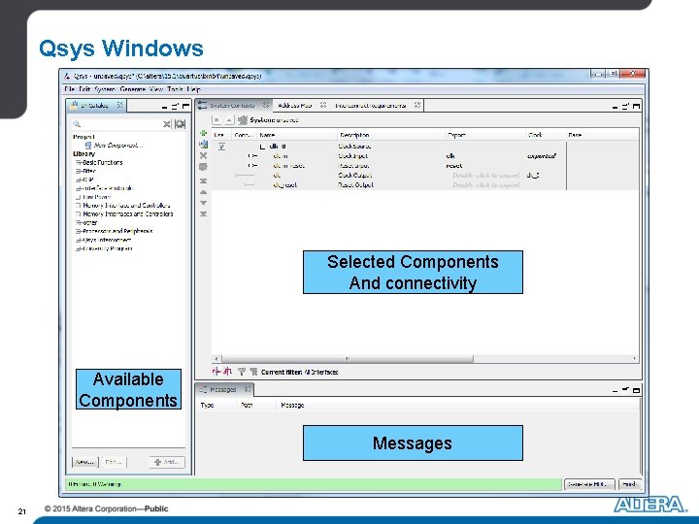Click the gray X remove component icon
The width and height of the screenshot is (699, 524).
tap(203, 155)
